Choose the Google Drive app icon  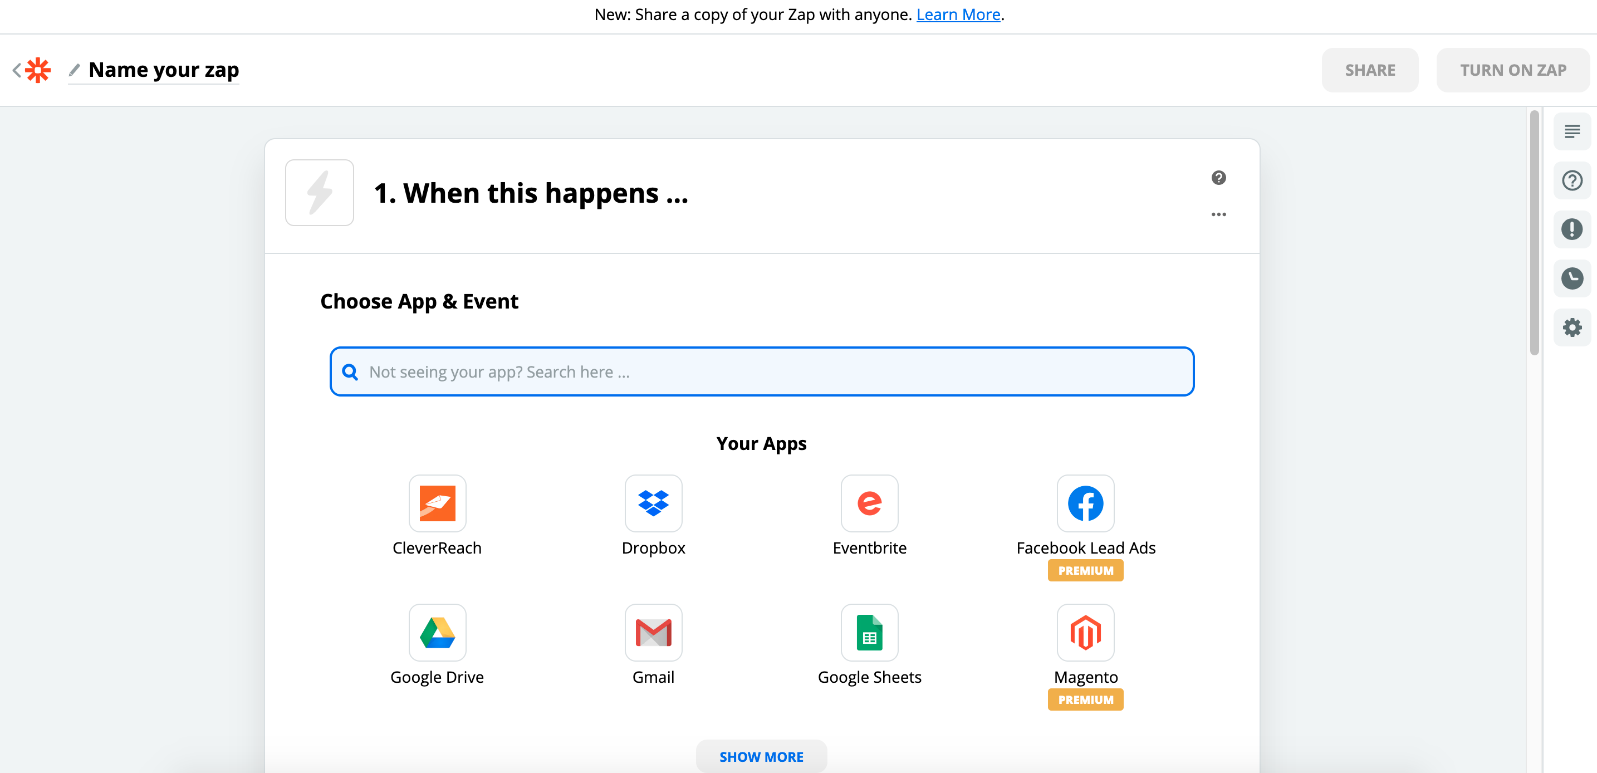click(x=437, y=632)
